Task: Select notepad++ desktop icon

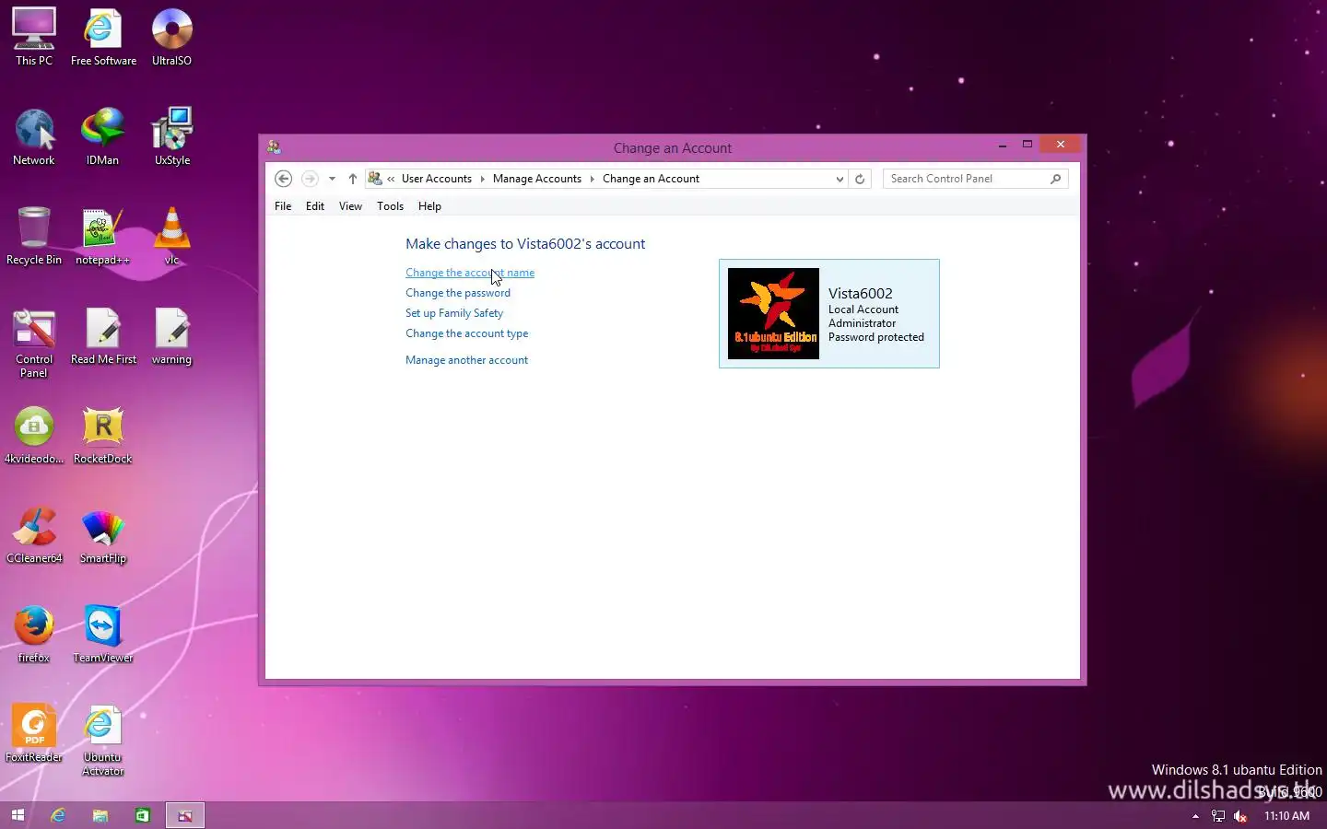Action: [x=102, y=237]
